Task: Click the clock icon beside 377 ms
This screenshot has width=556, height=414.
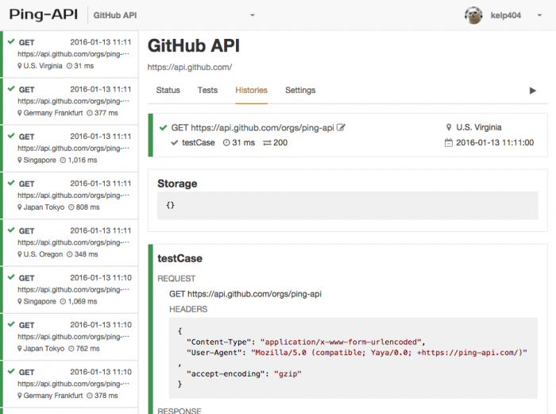Action: [90, 113]
